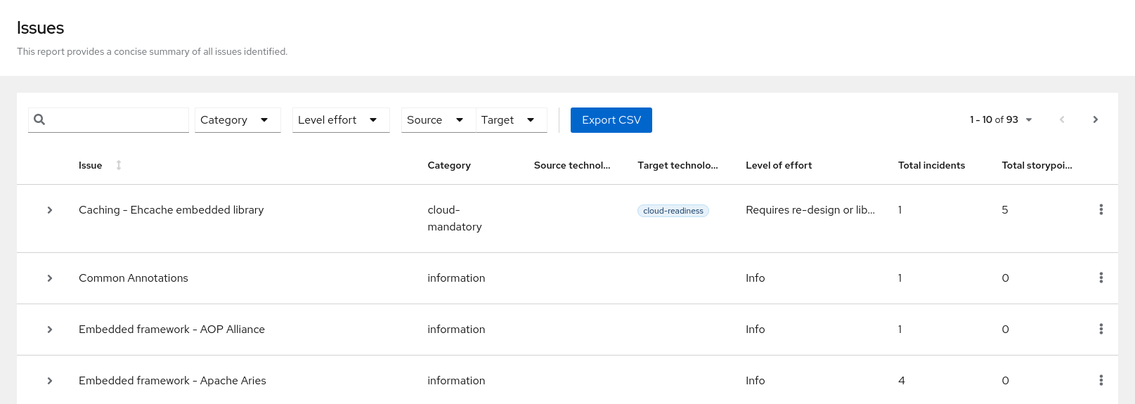Go to previous page of issues
The width and height of the screenshot is (1135, 404).
(1062, 119)
